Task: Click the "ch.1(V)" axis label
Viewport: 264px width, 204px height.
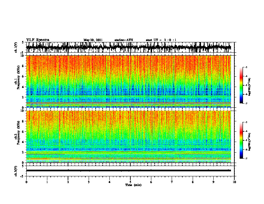Action: coord(16,47)
